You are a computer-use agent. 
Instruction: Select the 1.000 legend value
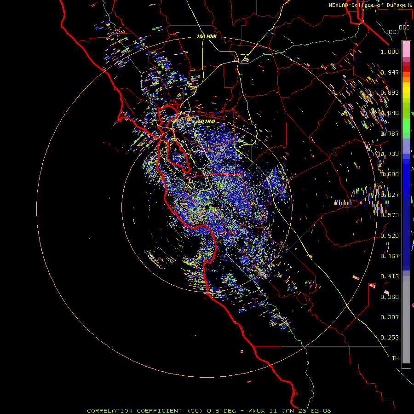[390, 52]
